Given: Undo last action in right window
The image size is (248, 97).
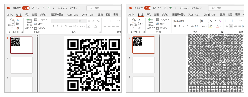Looking at the screenshot, I should pyautogui.click(x=159, y=8).
